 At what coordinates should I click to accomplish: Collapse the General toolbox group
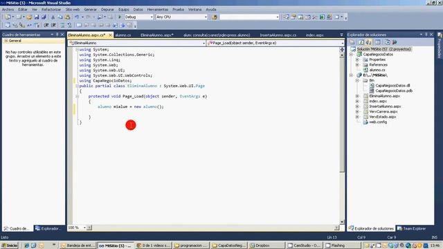[6, 41]
